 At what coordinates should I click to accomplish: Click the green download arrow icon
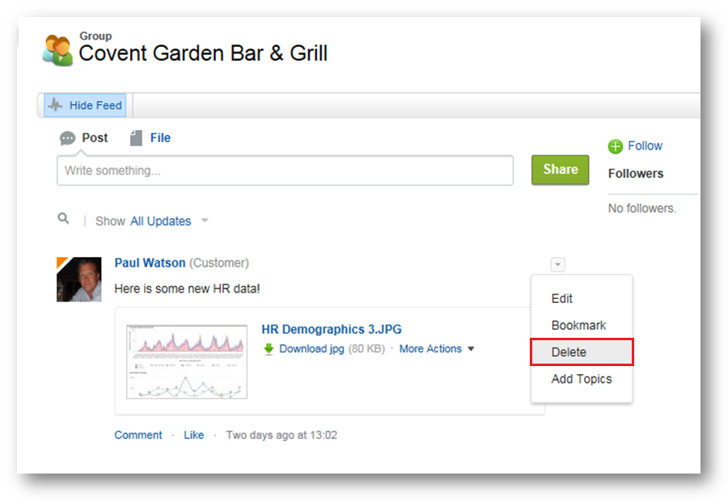(269, 349)
